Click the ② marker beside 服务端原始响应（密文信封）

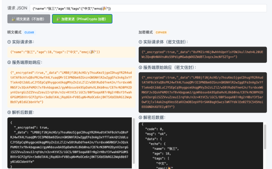click(140, 68)
